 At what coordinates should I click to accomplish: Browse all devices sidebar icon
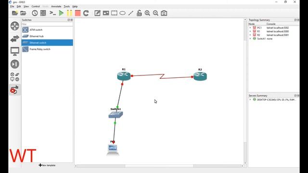(x=15, y=77)
